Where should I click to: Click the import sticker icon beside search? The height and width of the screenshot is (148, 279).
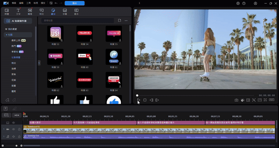119,21
